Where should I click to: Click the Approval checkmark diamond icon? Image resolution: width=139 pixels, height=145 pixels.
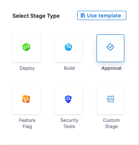coord(110,47)
